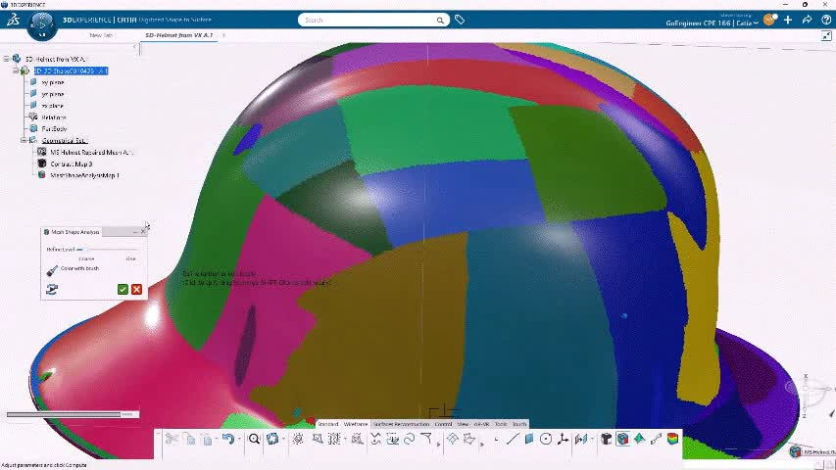
Task: Click the Plane tool icon
Action: point(529,439)
